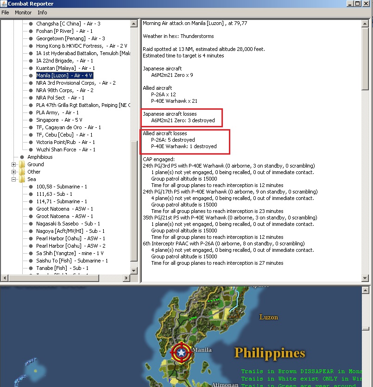Click the Sea folder icon
This screenshot has width=373, height=387.
(x=22, y=179)
